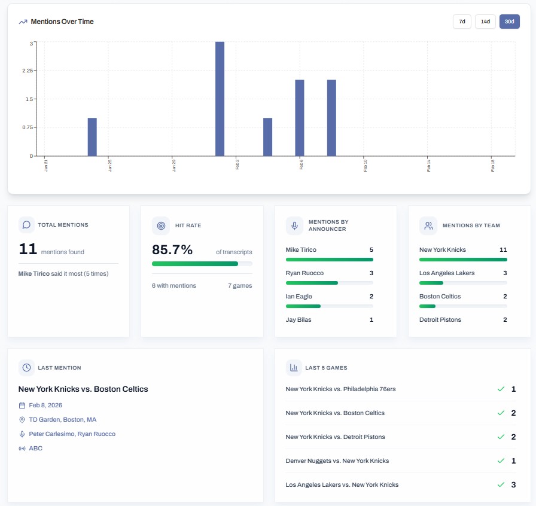Click the ABC network label
The height and width of the screenshot is (506, 536).
pos(35,449)
